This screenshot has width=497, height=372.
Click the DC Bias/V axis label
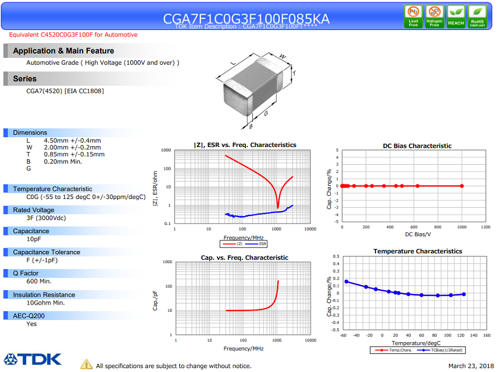[418, 234]
